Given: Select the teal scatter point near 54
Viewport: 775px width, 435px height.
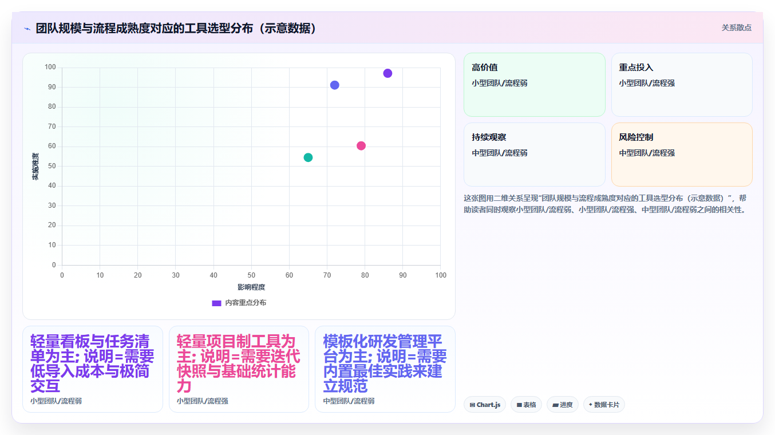Looking at the screenshot, I should point(308,157).
